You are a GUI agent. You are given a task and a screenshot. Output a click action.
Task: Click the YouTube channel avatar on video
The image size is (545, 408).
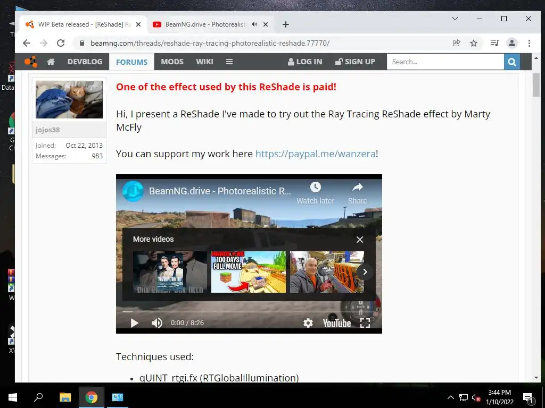coord(133,191)
